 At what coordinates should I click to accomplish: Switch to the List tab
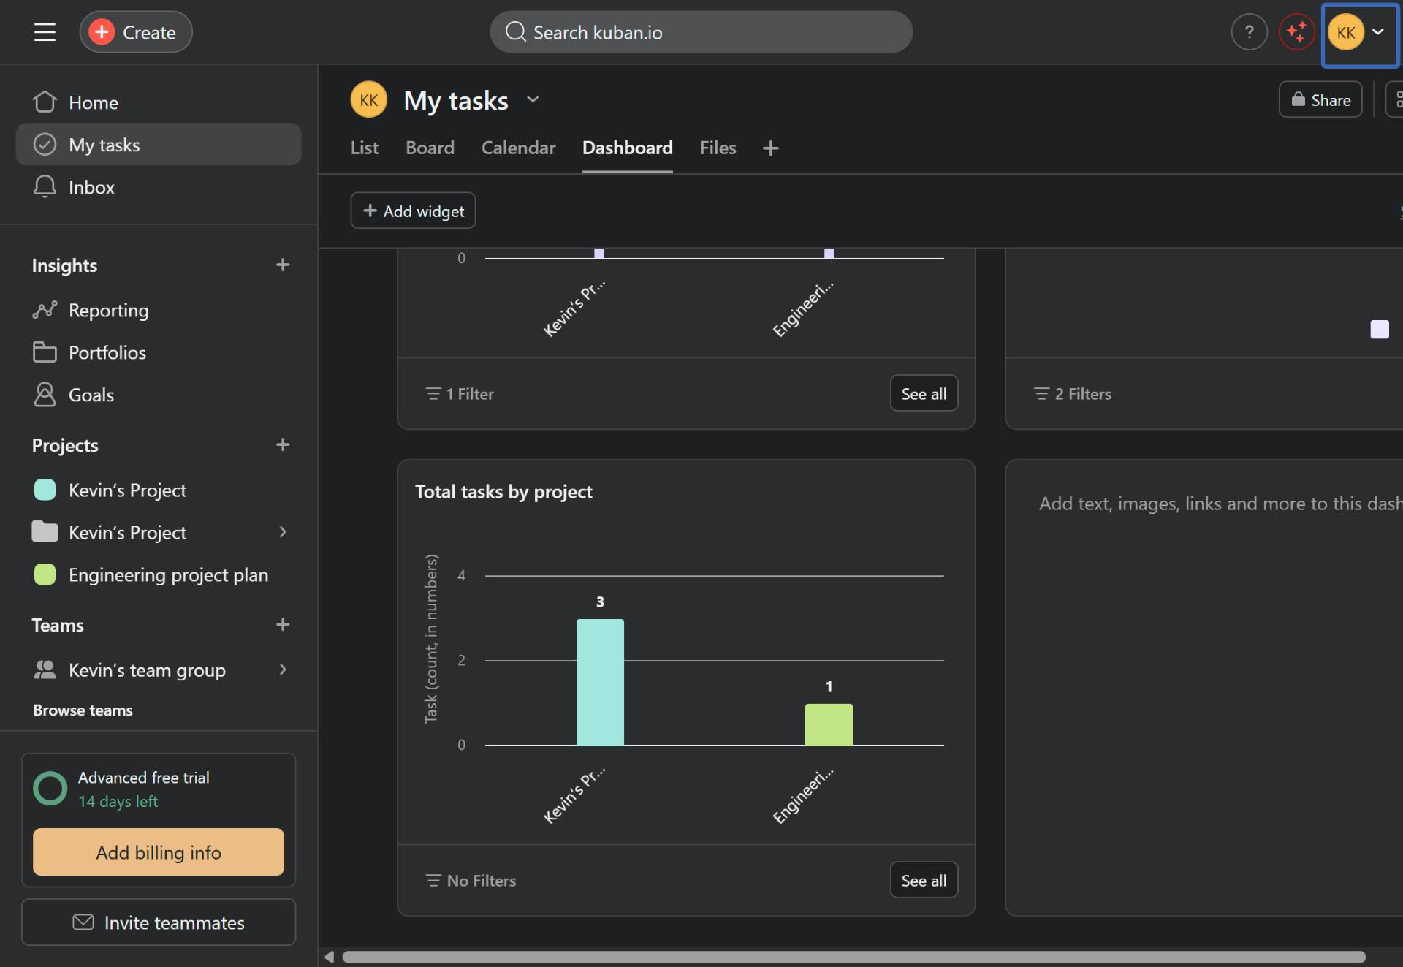(x=365, y=148)
